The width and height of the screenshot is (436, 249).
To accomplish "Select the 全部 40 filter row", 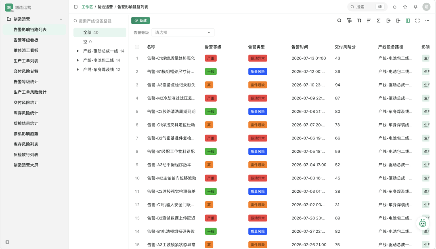I will pos(100,33).
